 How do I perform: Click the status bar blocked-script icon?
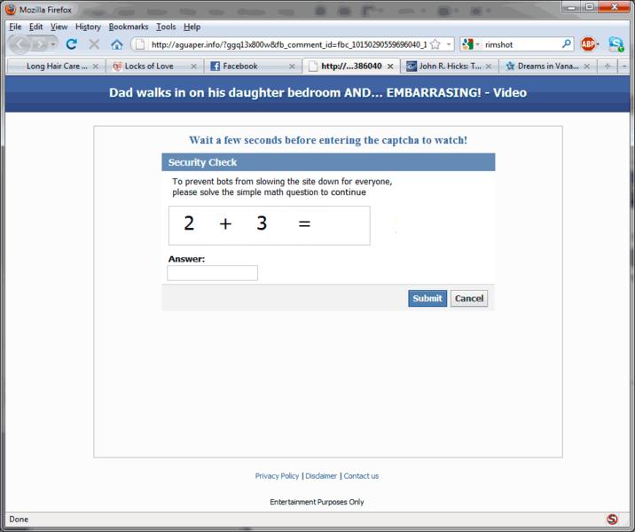612,520
